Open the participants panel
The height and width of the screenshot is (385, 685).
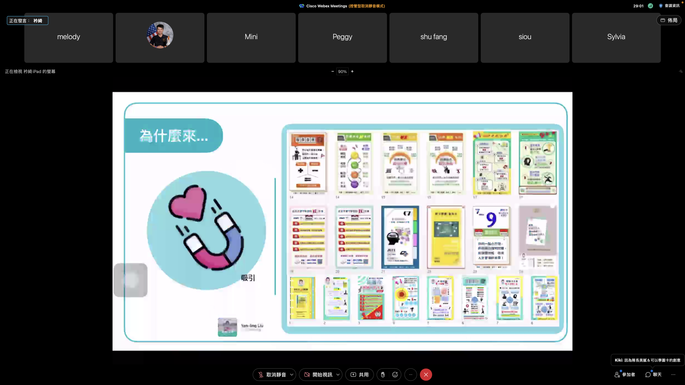point(625,375)
